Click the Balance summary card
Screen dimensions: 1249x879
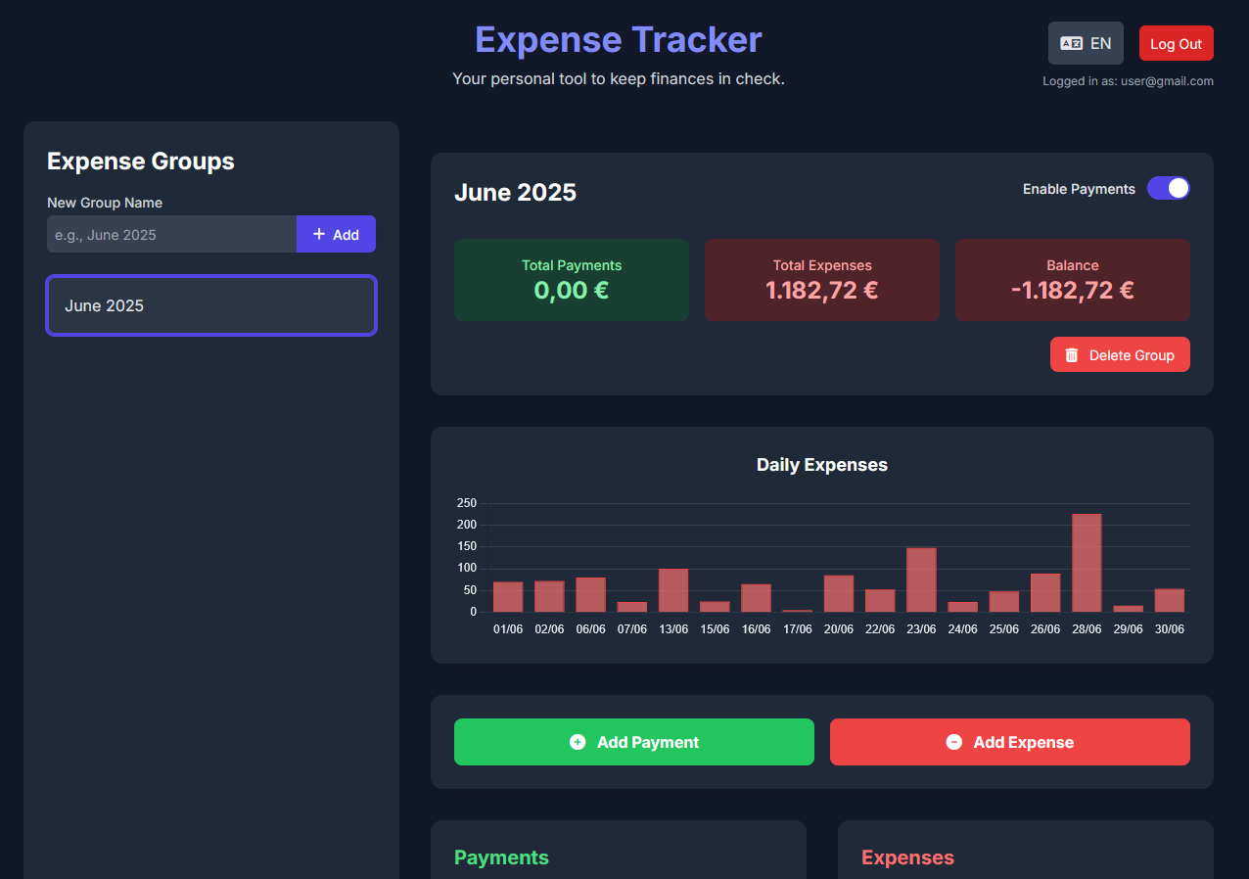pyautogui.click(x=1073, y=280)
